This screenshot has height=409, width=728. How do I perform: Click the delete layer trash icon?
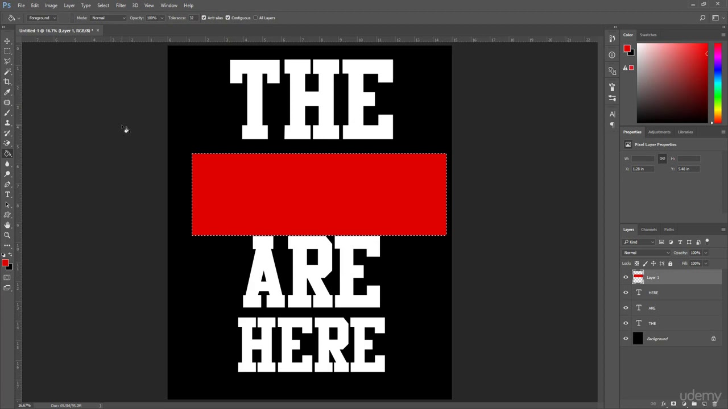pyautogui.click(x=714, y=404)
